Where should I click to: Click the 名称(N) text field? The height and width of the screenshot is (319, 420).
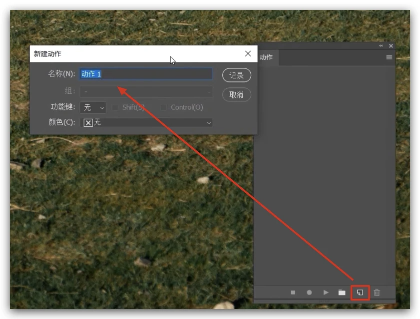coord(146,74)
